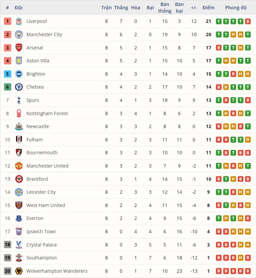Click the Liverpool club crest icon
This screenshot has width=256, height=278.
click(19, 21)
